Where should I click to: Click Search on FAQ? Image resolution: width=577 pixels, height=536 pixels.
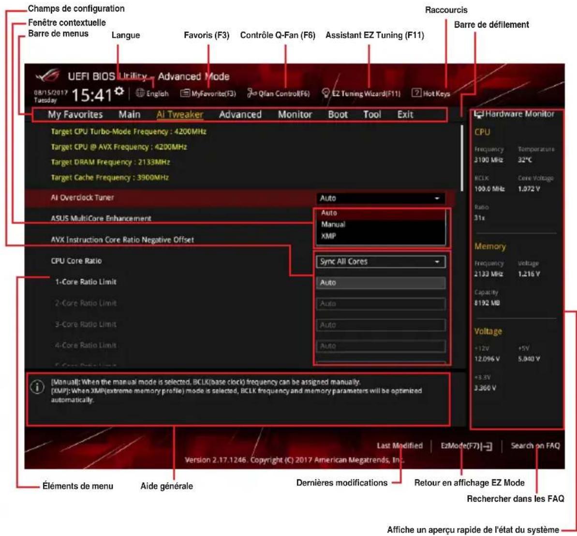point(535,446)
